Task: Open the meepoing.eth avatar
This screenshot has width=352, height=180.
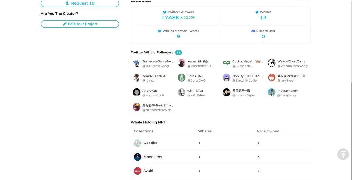Action: [x=271, y=92]
